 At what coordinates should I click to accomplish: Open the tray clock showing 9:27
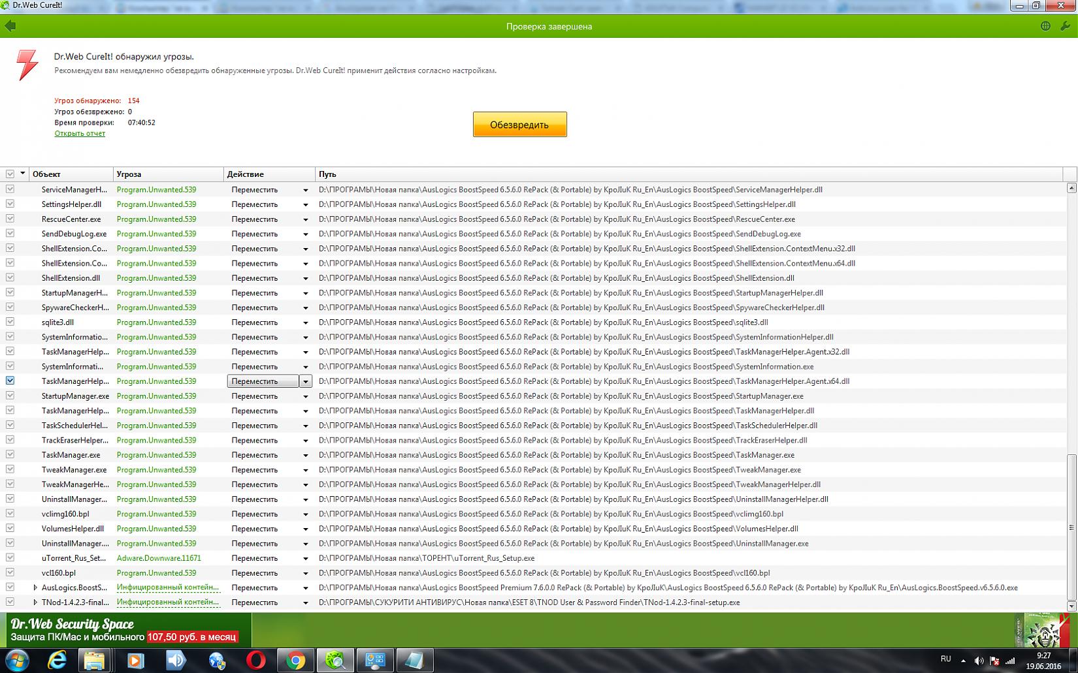click(x=1043, y=661)
